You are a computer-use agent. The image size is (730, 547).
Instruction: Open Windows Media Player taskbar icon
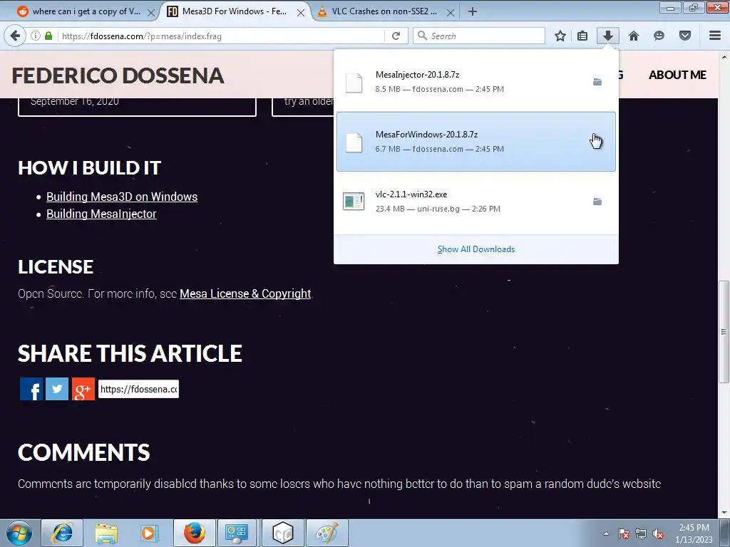point(150,533)
